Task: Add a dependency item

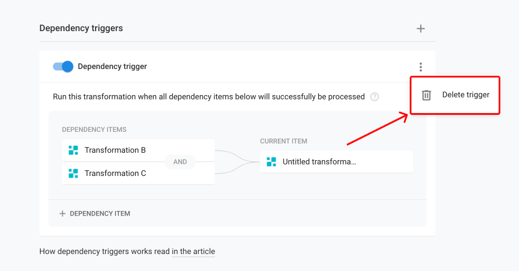Action: coord(95,214)
